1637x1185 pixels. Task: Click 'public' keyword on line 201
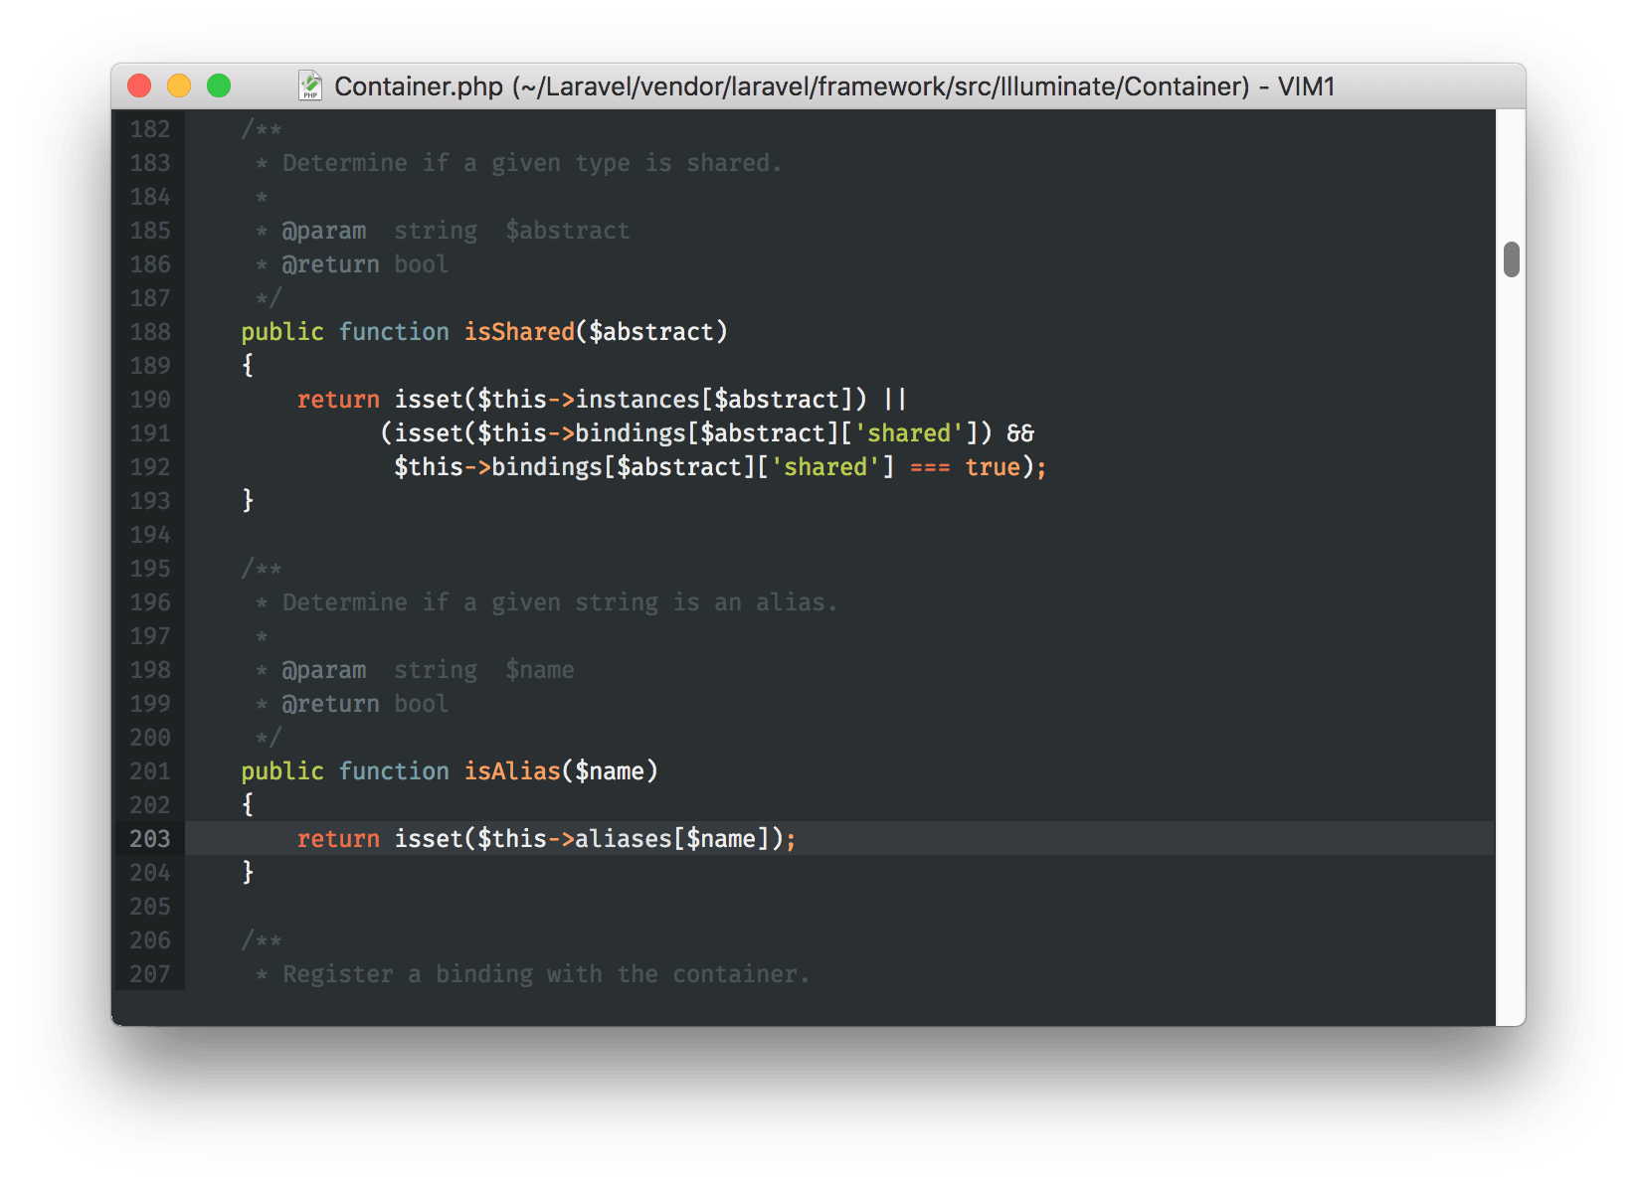pos(282,771)
